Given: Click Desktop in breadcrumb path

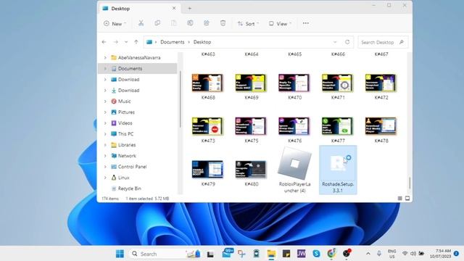Looking at the screenshot, I should coord(202,42).
